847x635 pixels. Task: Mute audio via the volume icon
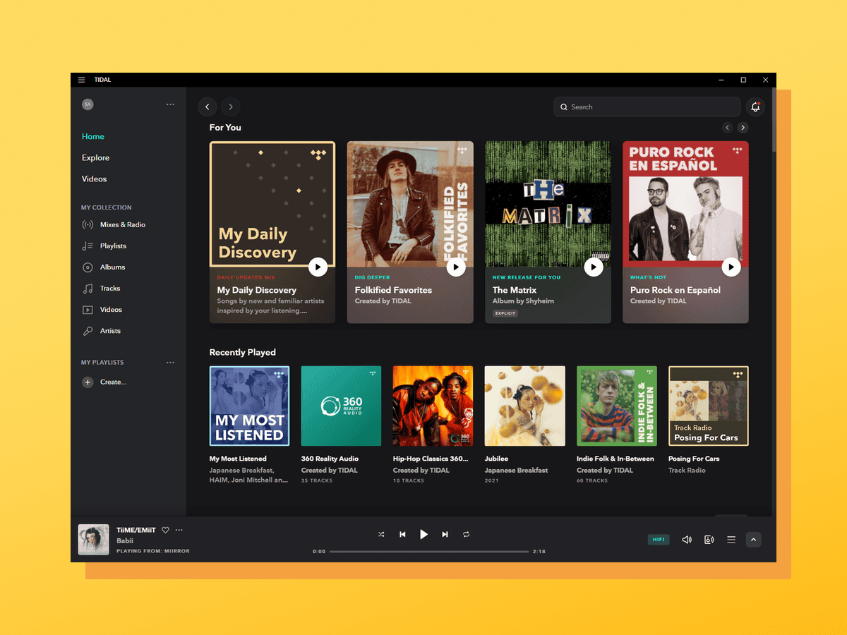[x=686, y=539]
